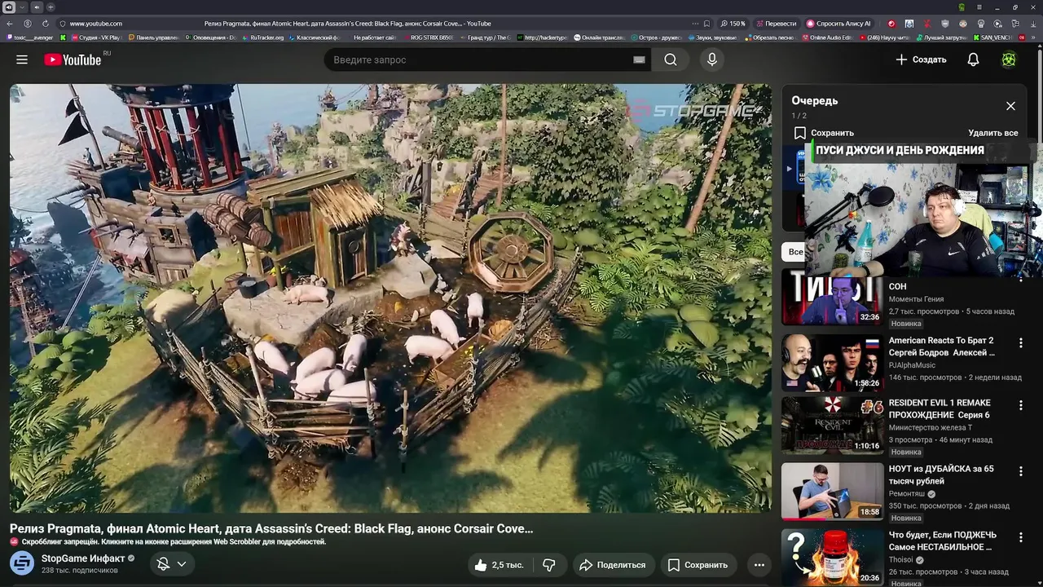The height and width of the screenshot is (587, 1043).
Task: Reload the page with the refresh icon
Action: coord(45,24)
